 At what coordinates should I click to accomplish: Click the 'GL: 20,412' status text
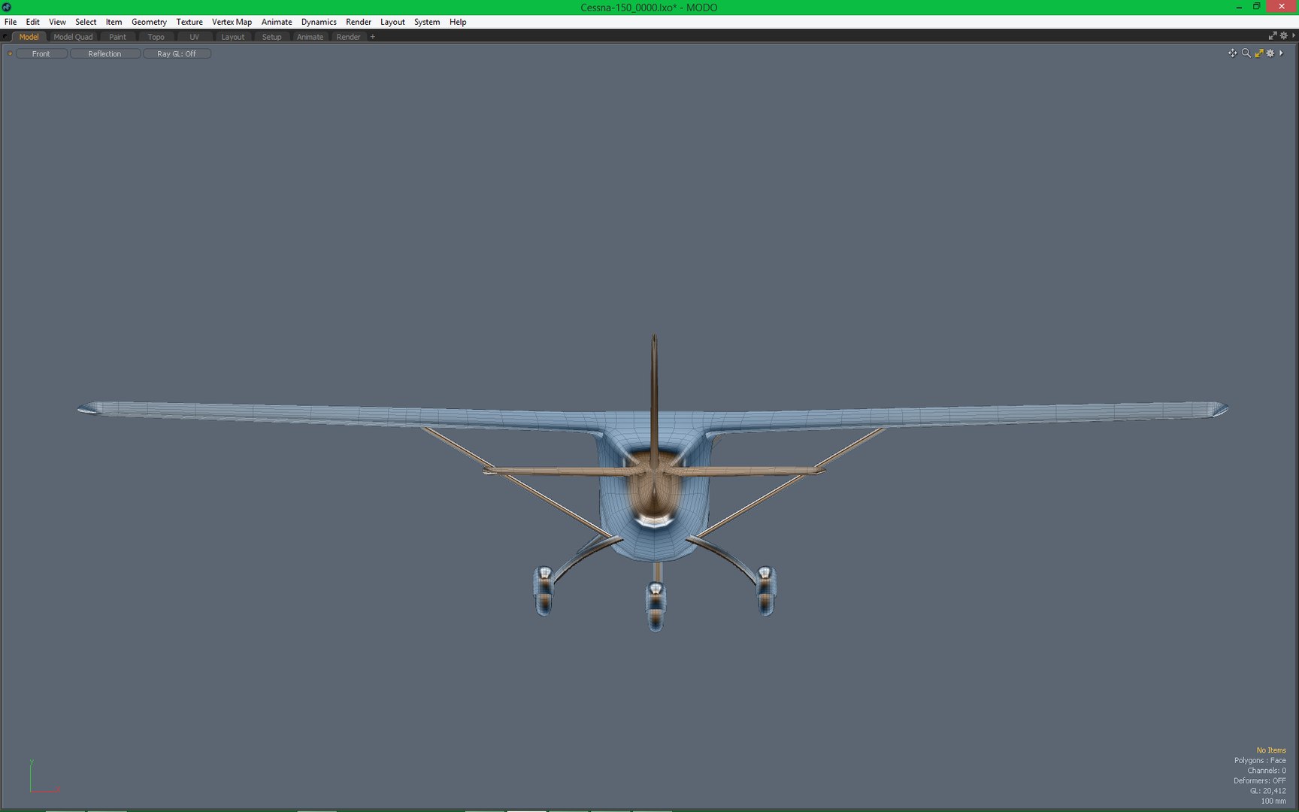1268,791
